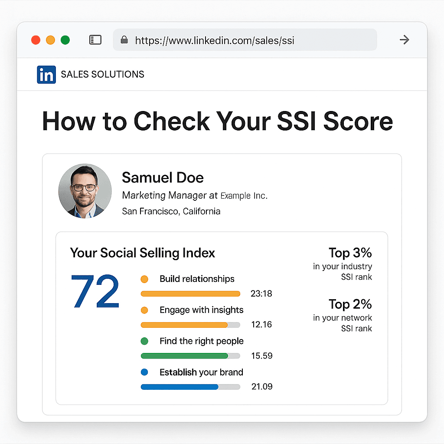444x444 pixels.
Task: Minimize window with yellow traffic light button
Action: tap(50, 40)
